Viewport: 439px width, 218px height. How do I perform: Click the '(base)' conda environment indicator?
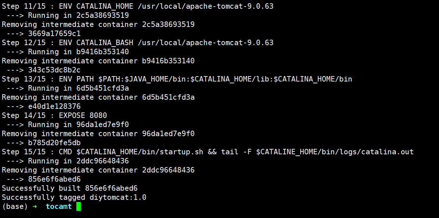click(15, 207)
